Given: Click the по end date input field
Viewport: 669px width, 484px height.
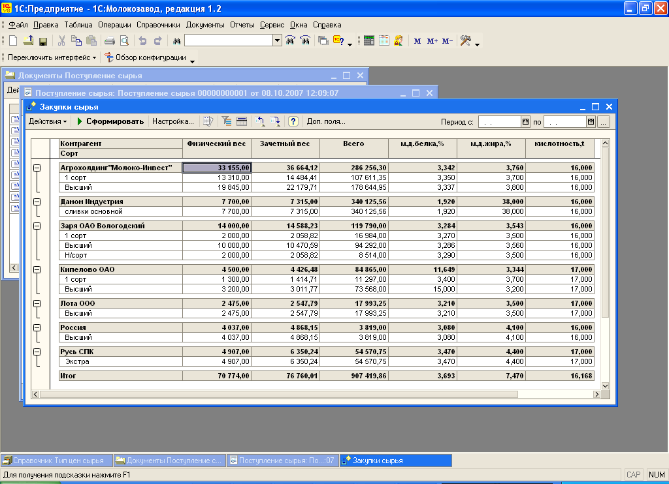Looking at the screenshot, I should tap(565, 122).
